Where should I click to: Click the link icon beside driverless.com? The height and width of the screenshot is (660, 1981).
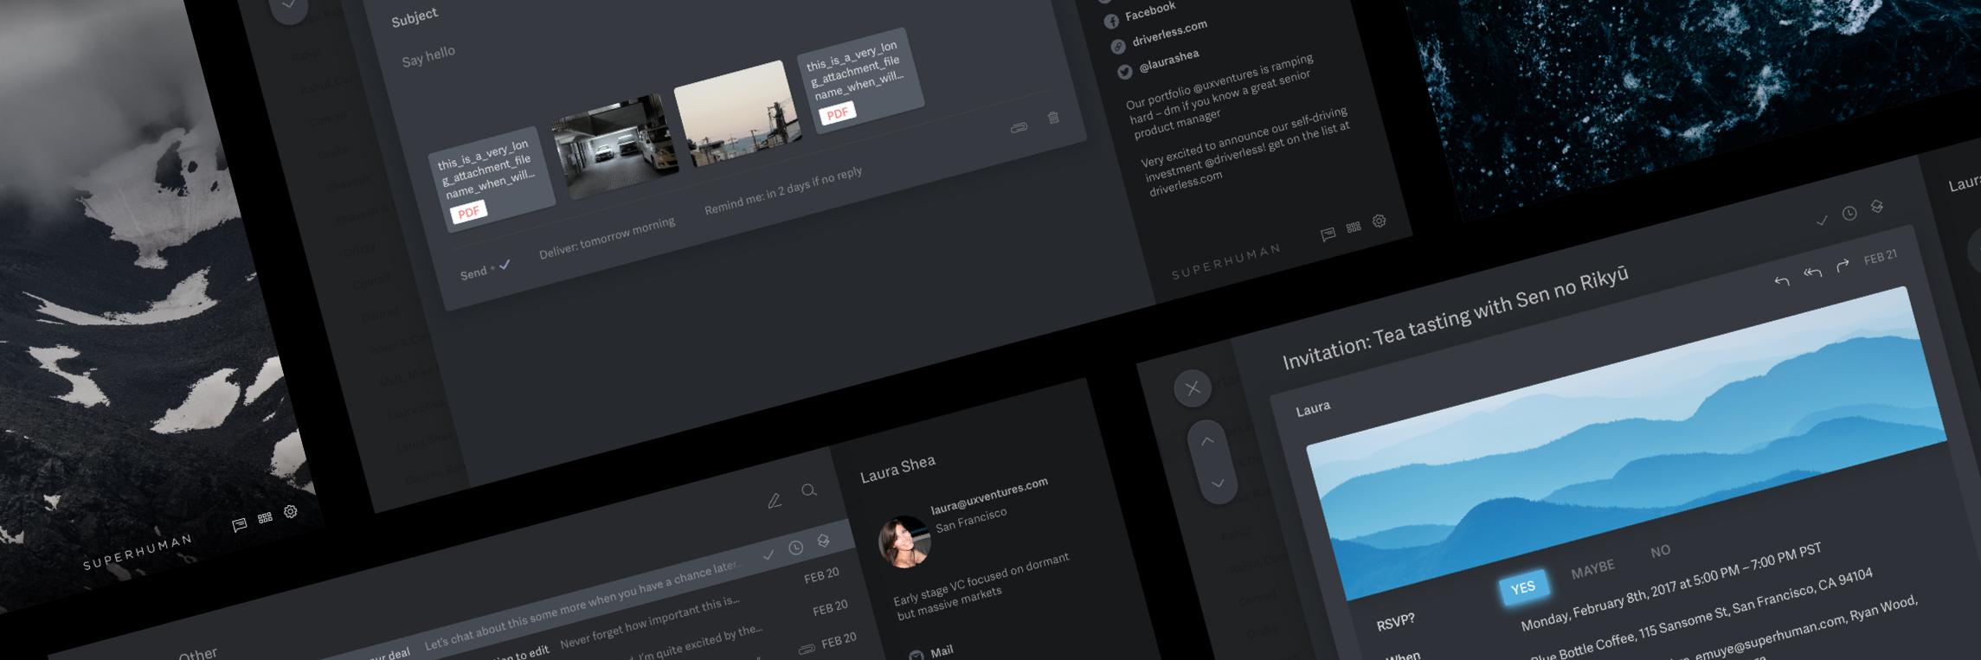[x=1118, y=47]
